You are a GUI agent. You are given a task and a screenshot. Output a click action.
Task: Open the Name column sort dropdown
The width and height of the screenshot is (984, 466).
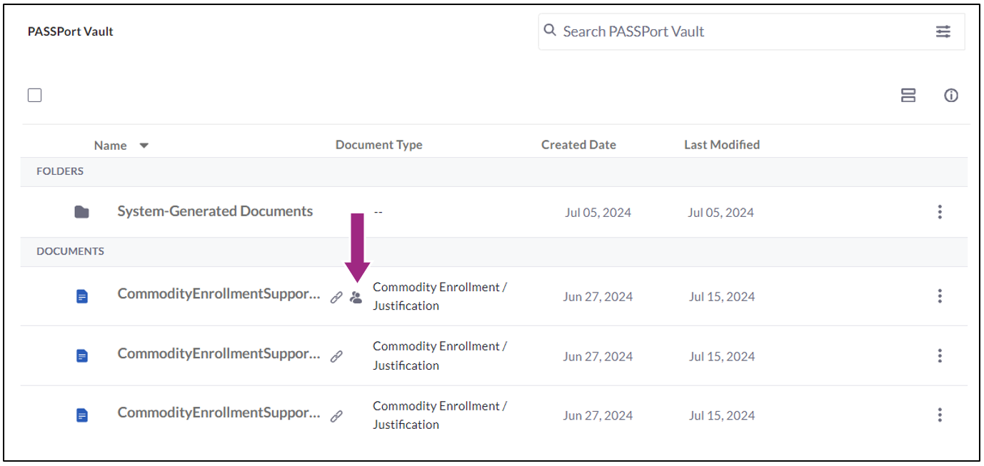coord(144,145)
